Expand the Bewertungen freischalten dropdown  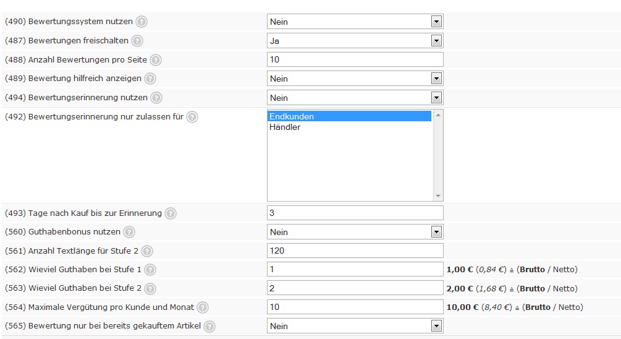(355, 41)
